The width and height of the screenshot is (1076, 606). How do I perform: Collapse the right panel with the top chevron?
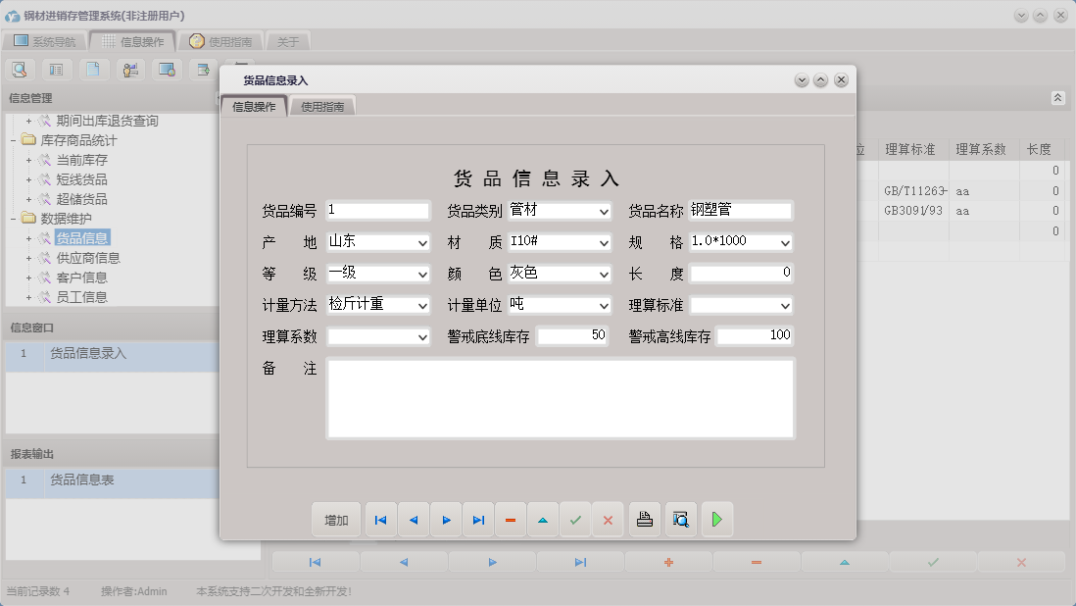1057,98
